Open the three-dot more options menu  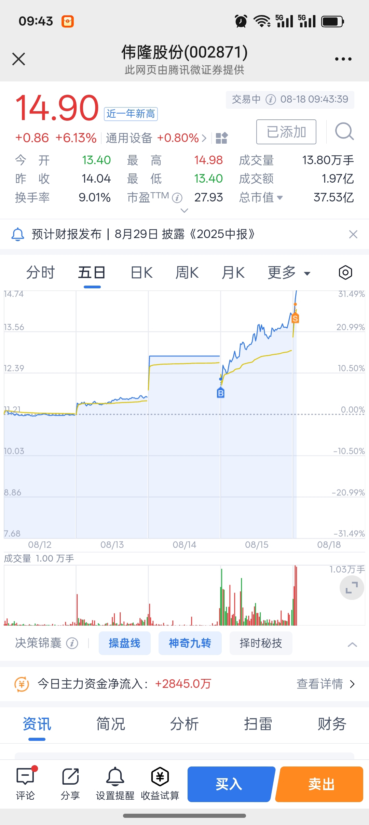[343, 59]
